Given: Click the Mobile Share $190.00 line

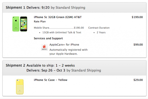Looking at the screenshot, I should 59,28.
